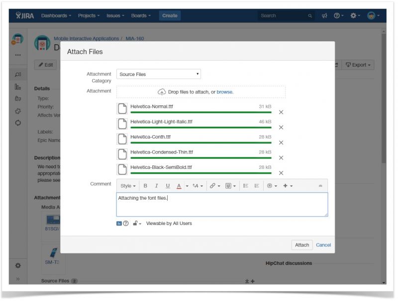The image size is (398, 301).
Task: Open the Boards menu
Action: (x=141, y=16)
